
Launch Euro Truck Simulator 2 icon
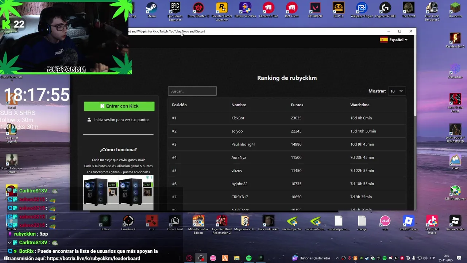[x=432, y=11]
